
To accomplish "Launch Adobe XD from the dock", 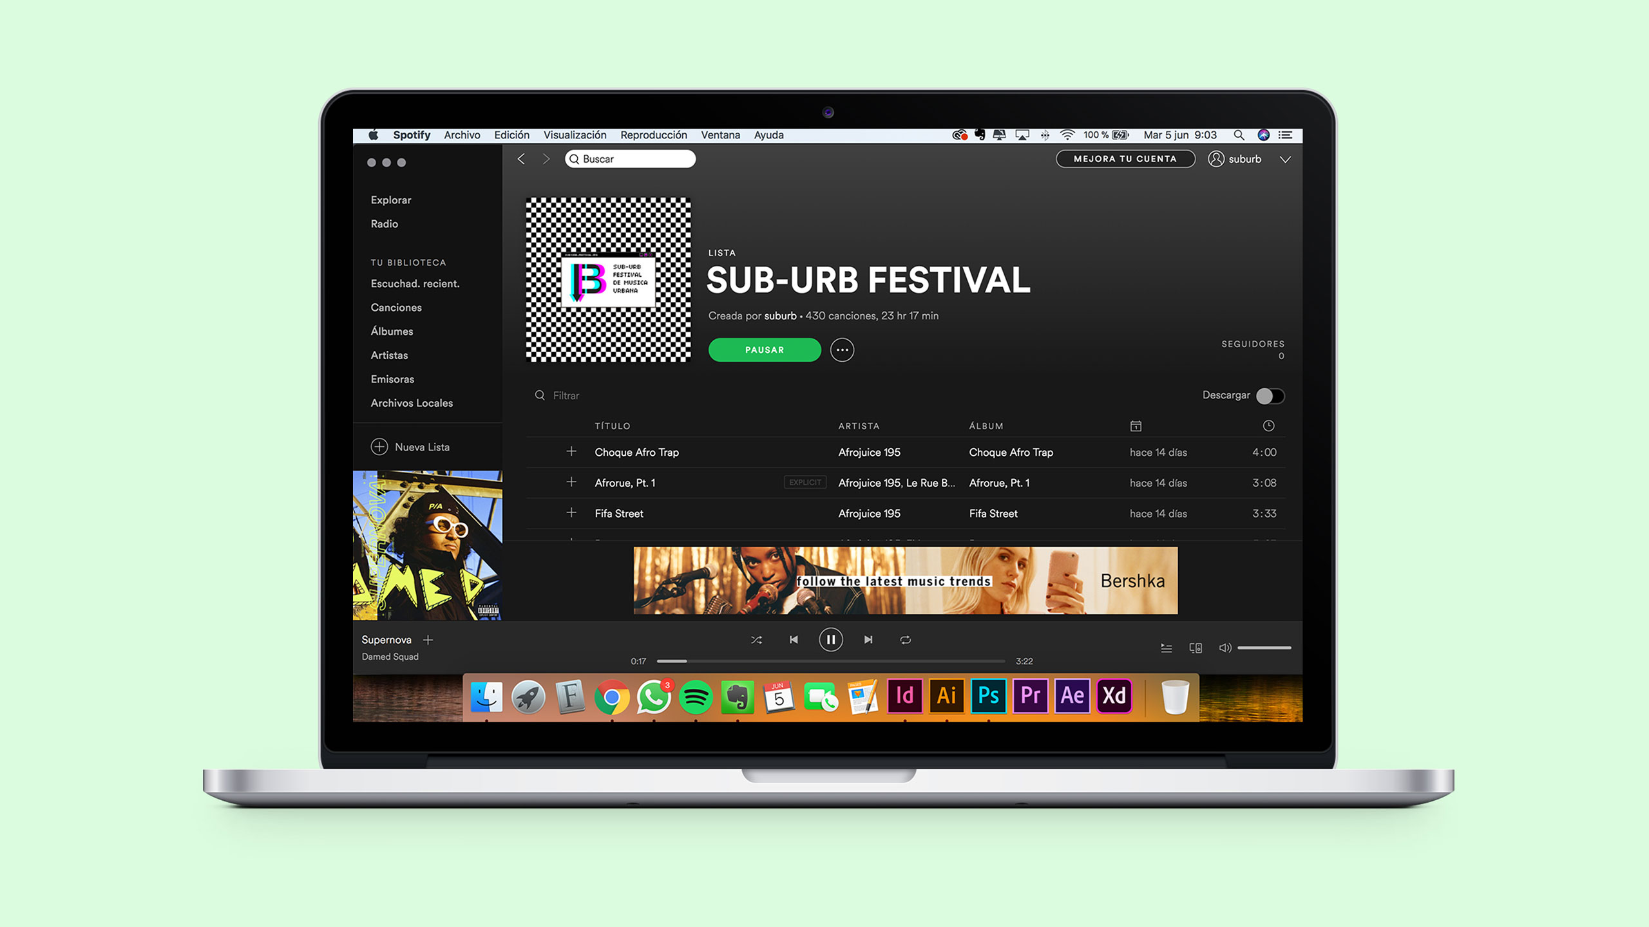I will [1114, 696].
